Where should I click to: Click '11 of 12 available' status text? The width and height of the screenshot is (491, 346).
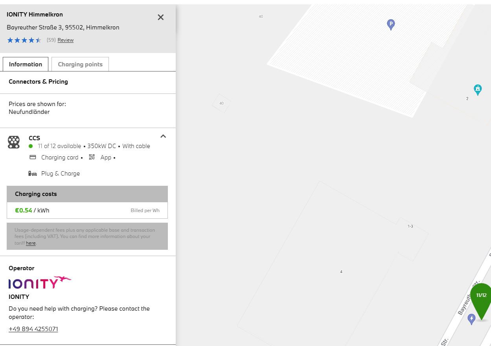[x=59, y=146]
